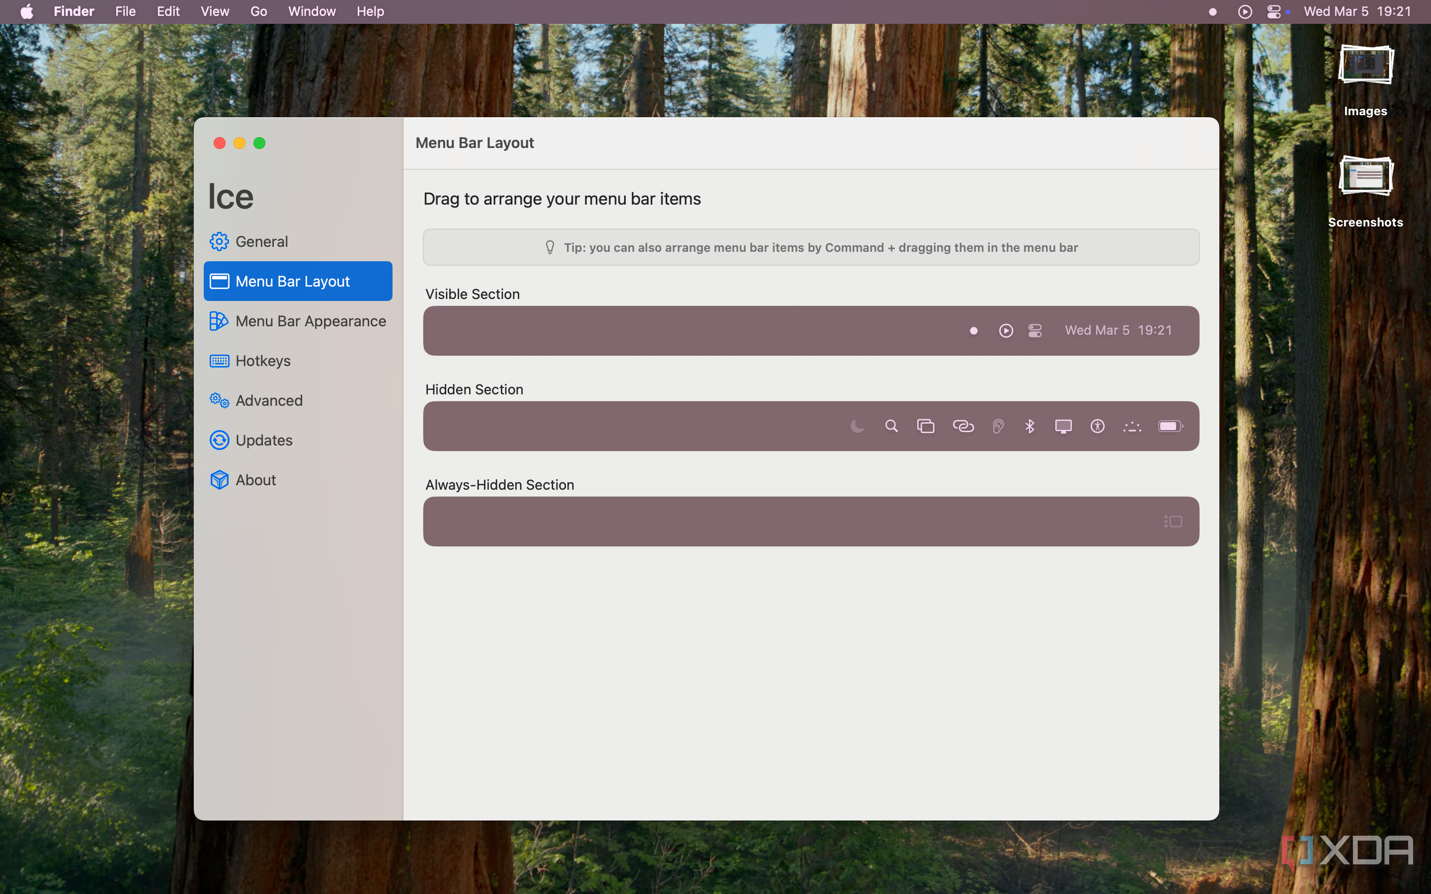The width and height of the screenshot is (1431, 894).
Task: Select the Now Playing icon in Visible Section
Action: [x=1006, y=330]
